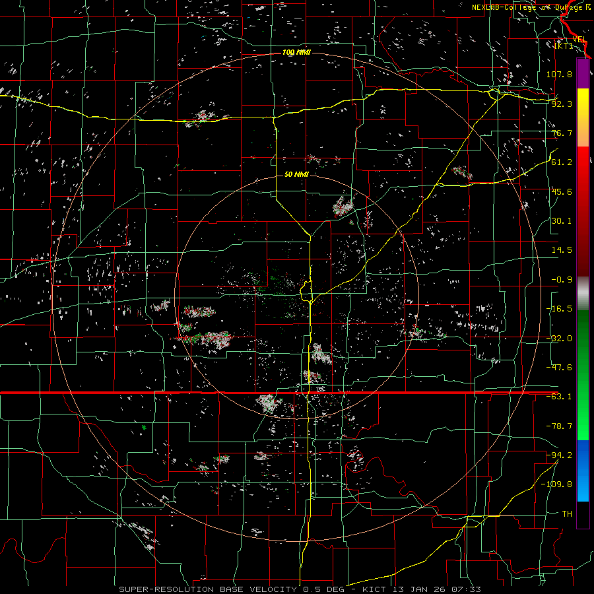Select the 14.5 velocity scale value
Screen dimensions: 594x594
(562, 250)
